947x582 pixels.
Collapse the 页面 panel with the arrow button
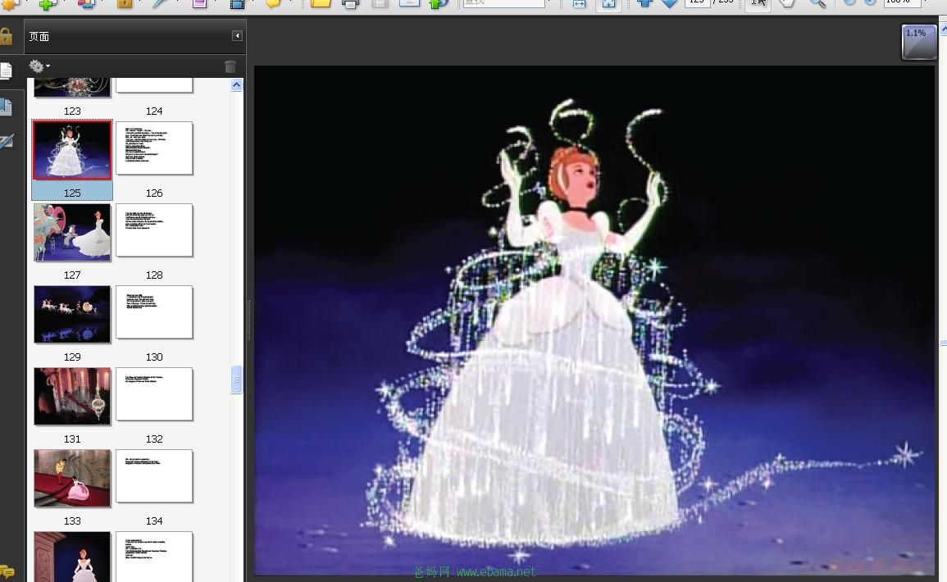pyautogui.click(x=237, y=35)
